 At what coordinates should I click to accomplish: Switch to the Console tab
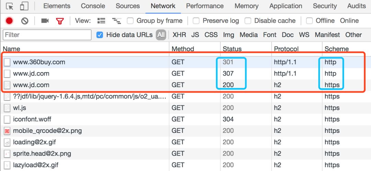(x=92, y=6)
